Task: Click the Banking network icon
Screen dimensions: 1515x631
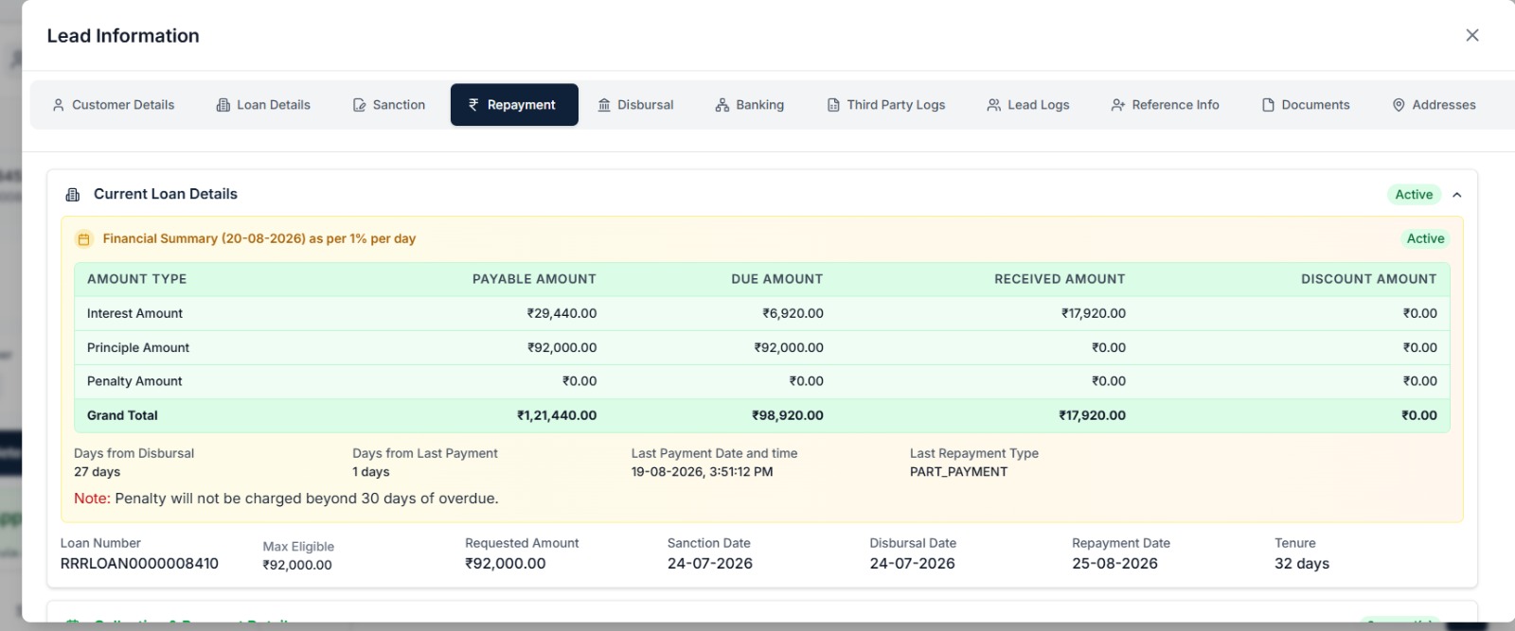Action: point(722,105)
